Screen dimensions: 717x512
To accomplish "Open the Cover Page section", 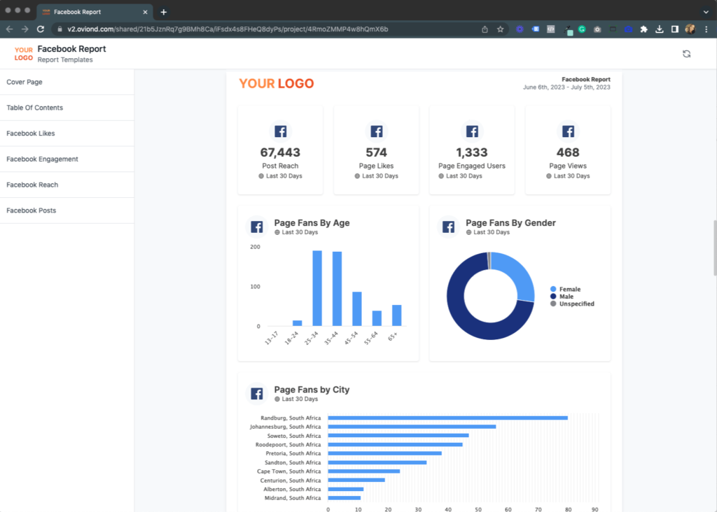I will click(x=67, y=83).
